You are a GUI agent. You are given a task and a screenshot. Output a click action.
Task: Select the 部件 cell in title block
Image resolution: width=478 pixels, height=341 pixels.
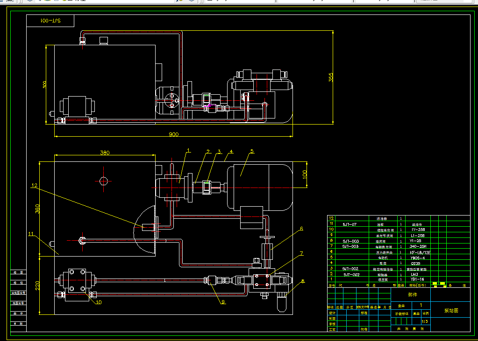click(411, 294)
